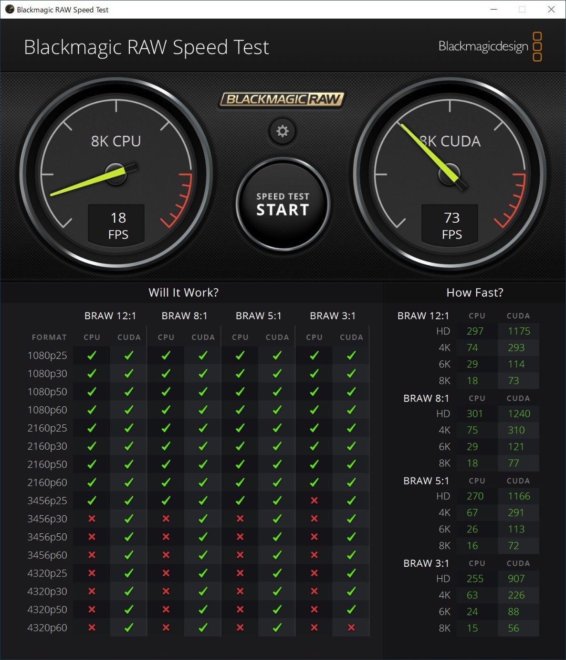The height and width of the screenshot is (660, 566).
Task: Select the BRAW 8:1 column header
Action: pyautogui.click(x=184, y=316)
